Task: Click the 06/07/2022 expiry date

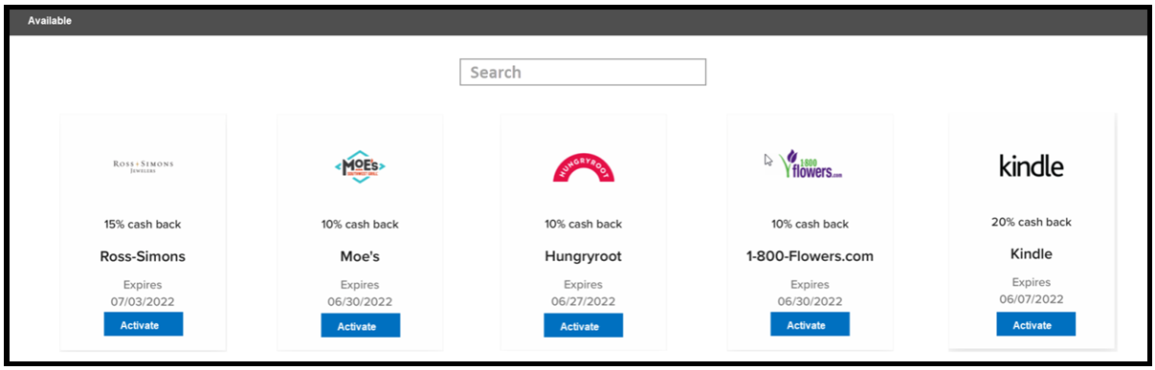Action: (x=1032, y=298)
